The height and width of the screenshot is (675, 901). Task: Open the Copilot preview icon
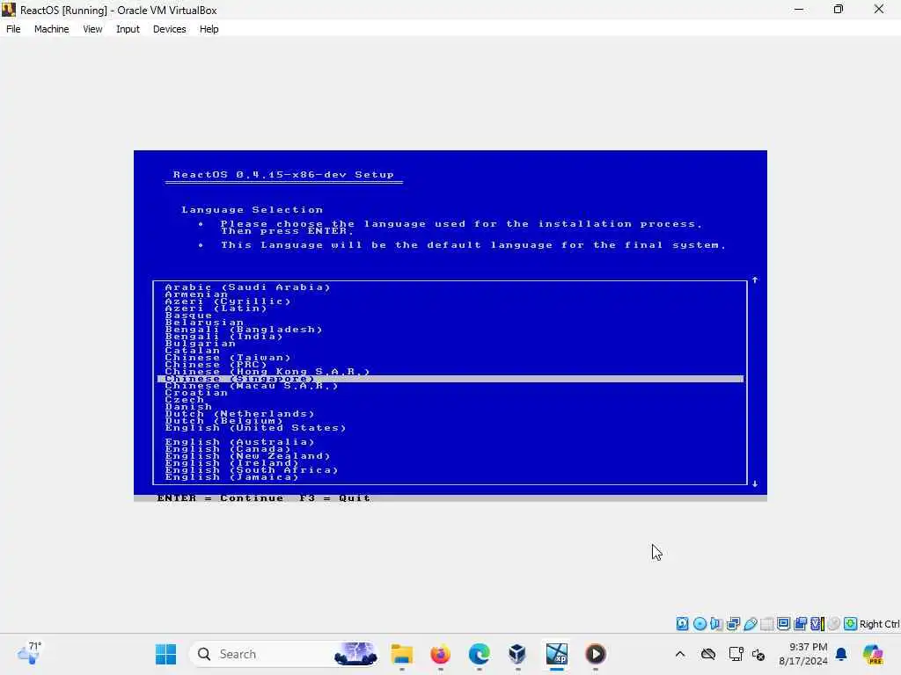(873, 654)
